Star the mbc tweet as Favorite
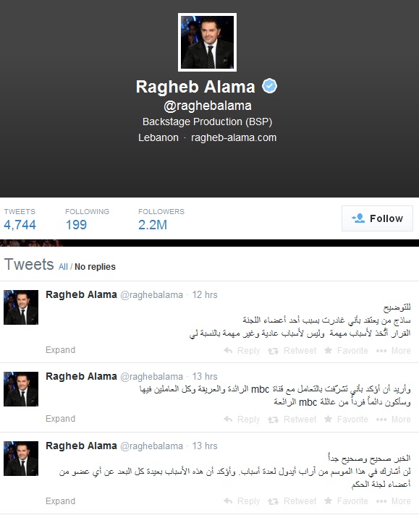 328,419
